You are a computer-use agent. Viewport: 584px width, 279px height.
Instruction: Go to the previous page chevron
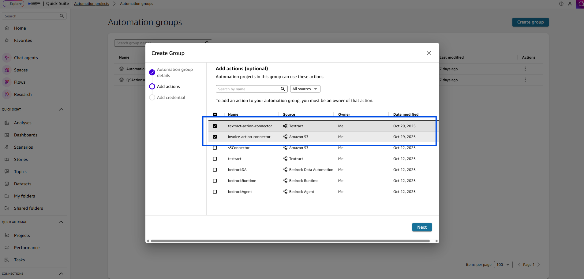[519, 265]
